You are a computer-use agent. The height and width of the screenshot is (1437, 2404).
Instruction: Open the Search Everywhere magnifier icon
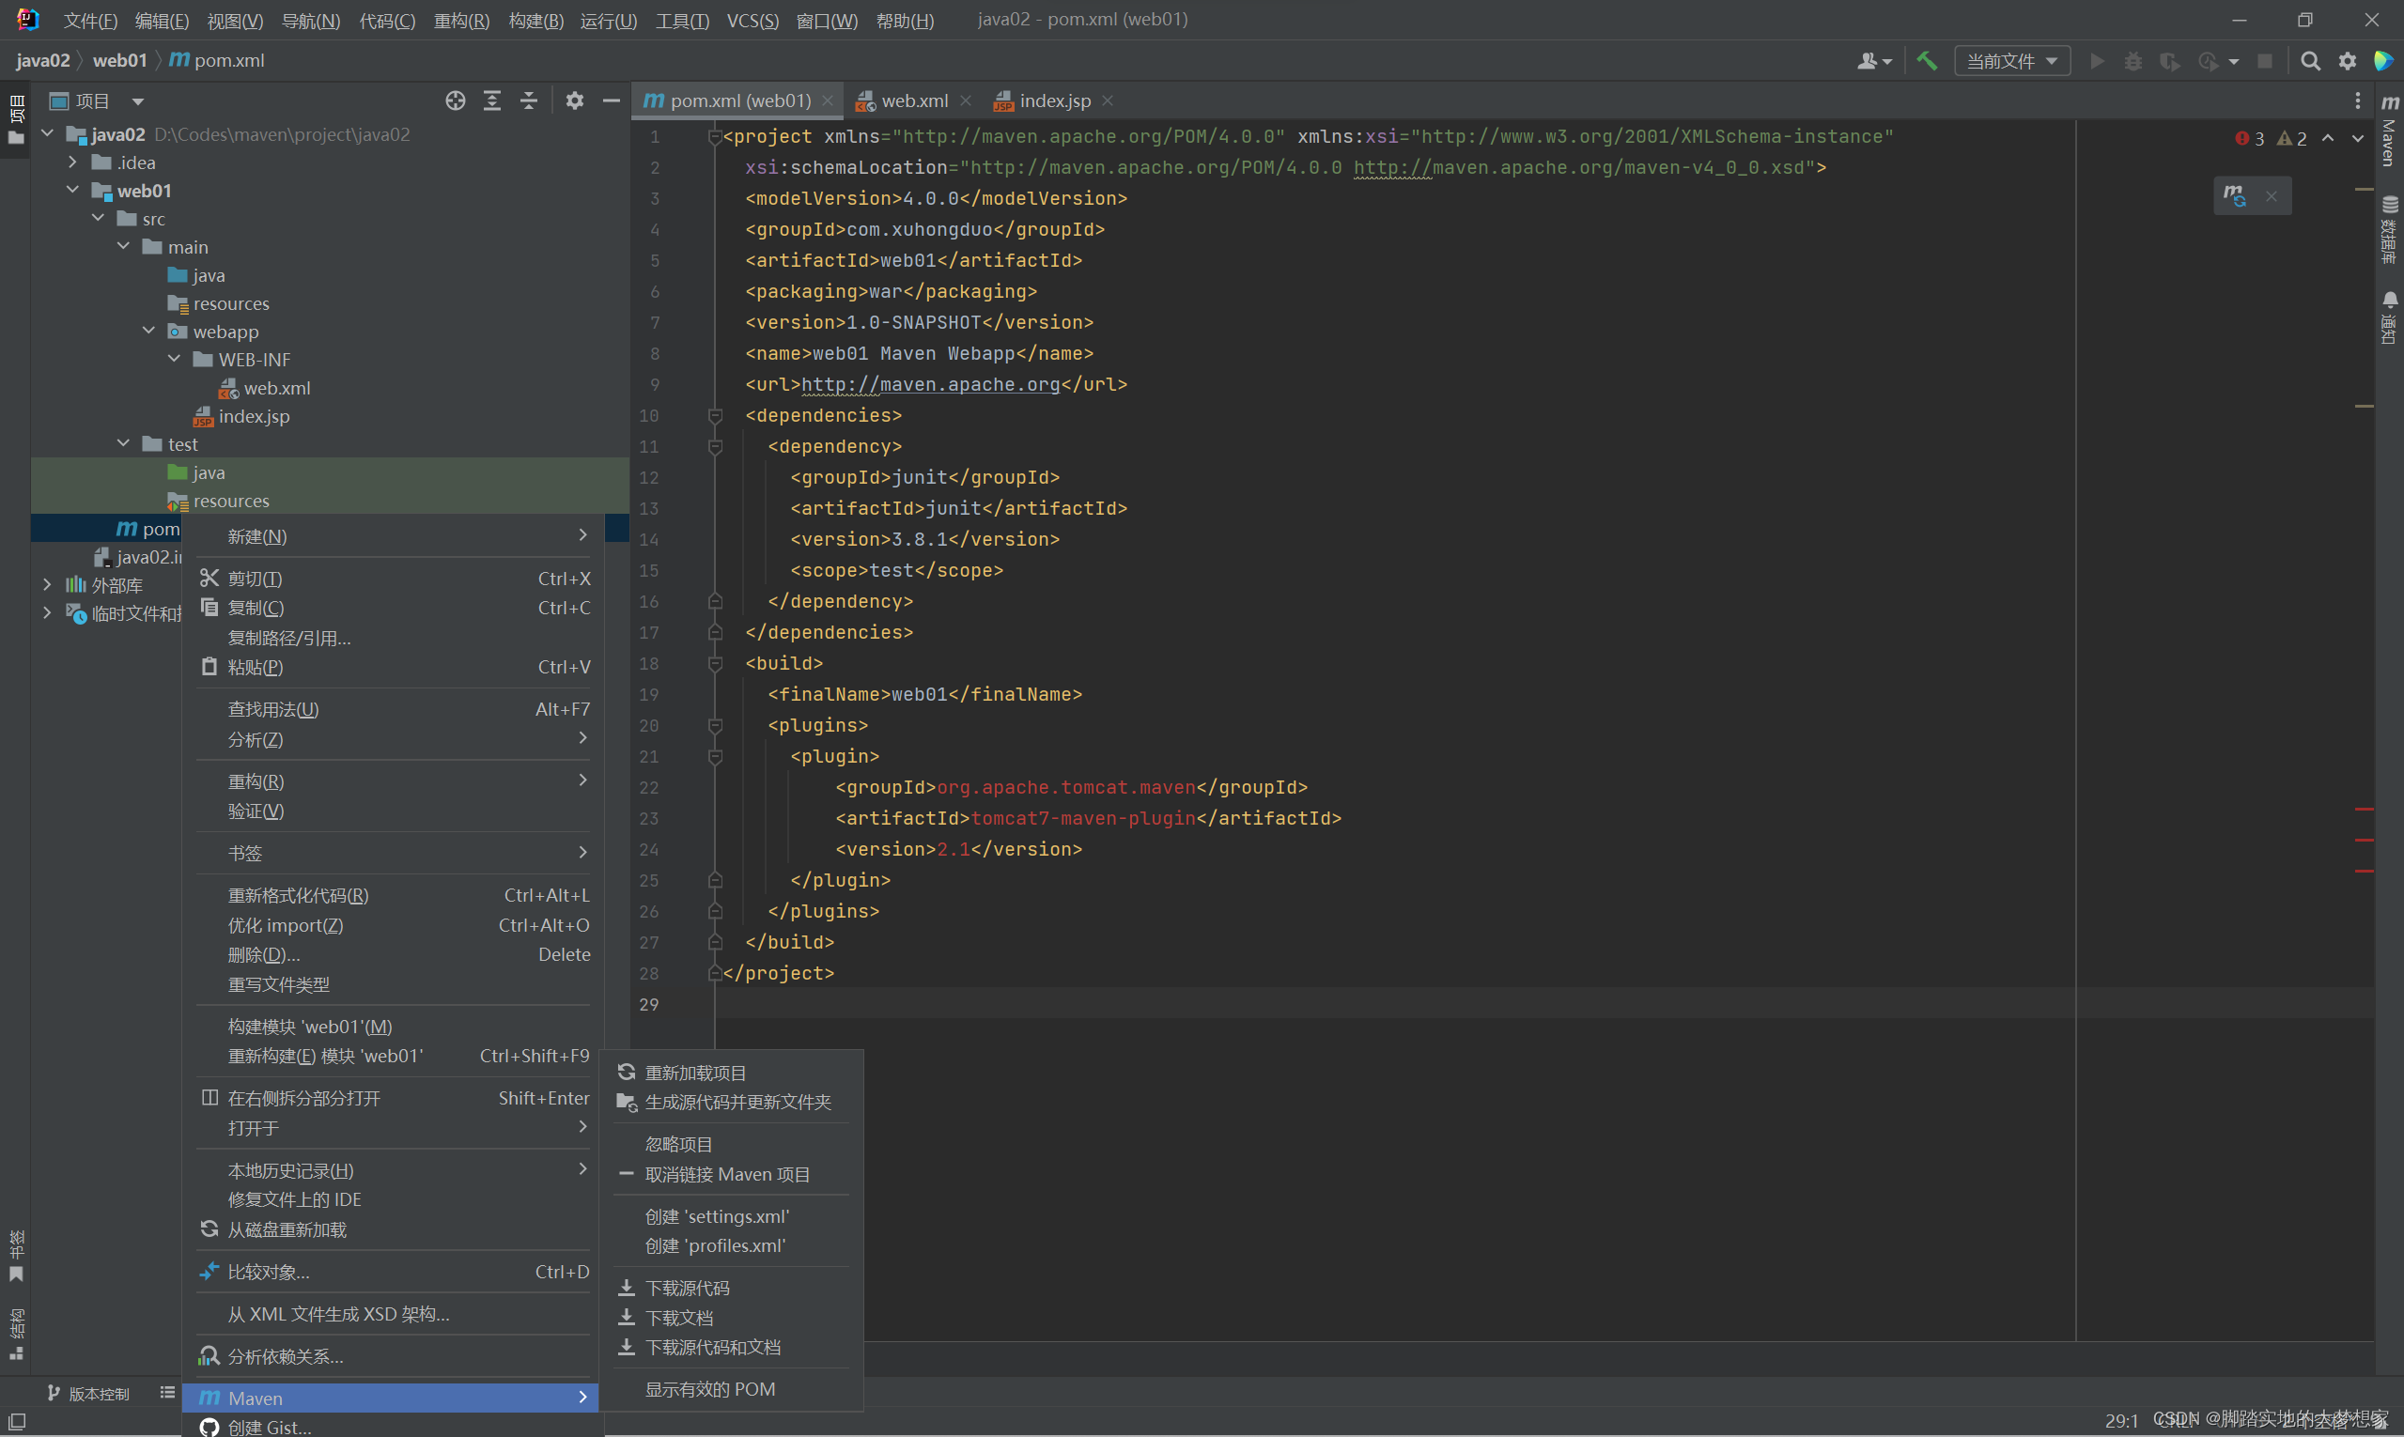pyautogui.click(x=2310, y=61)
